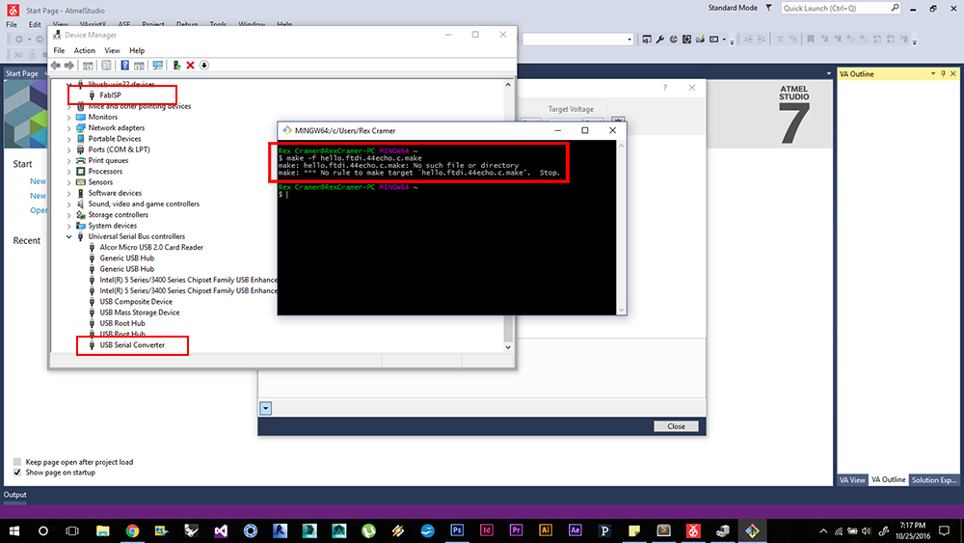This screenshot has height=543, width=964.
Task: Click the Start Page tab
Action: [x=21, y=73]
